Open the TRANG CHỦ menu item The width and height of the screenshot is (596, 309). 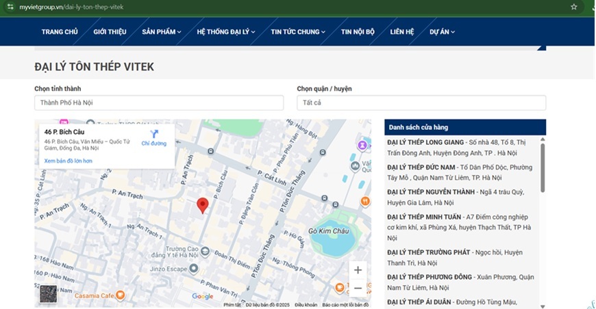[x=60, y=32]
